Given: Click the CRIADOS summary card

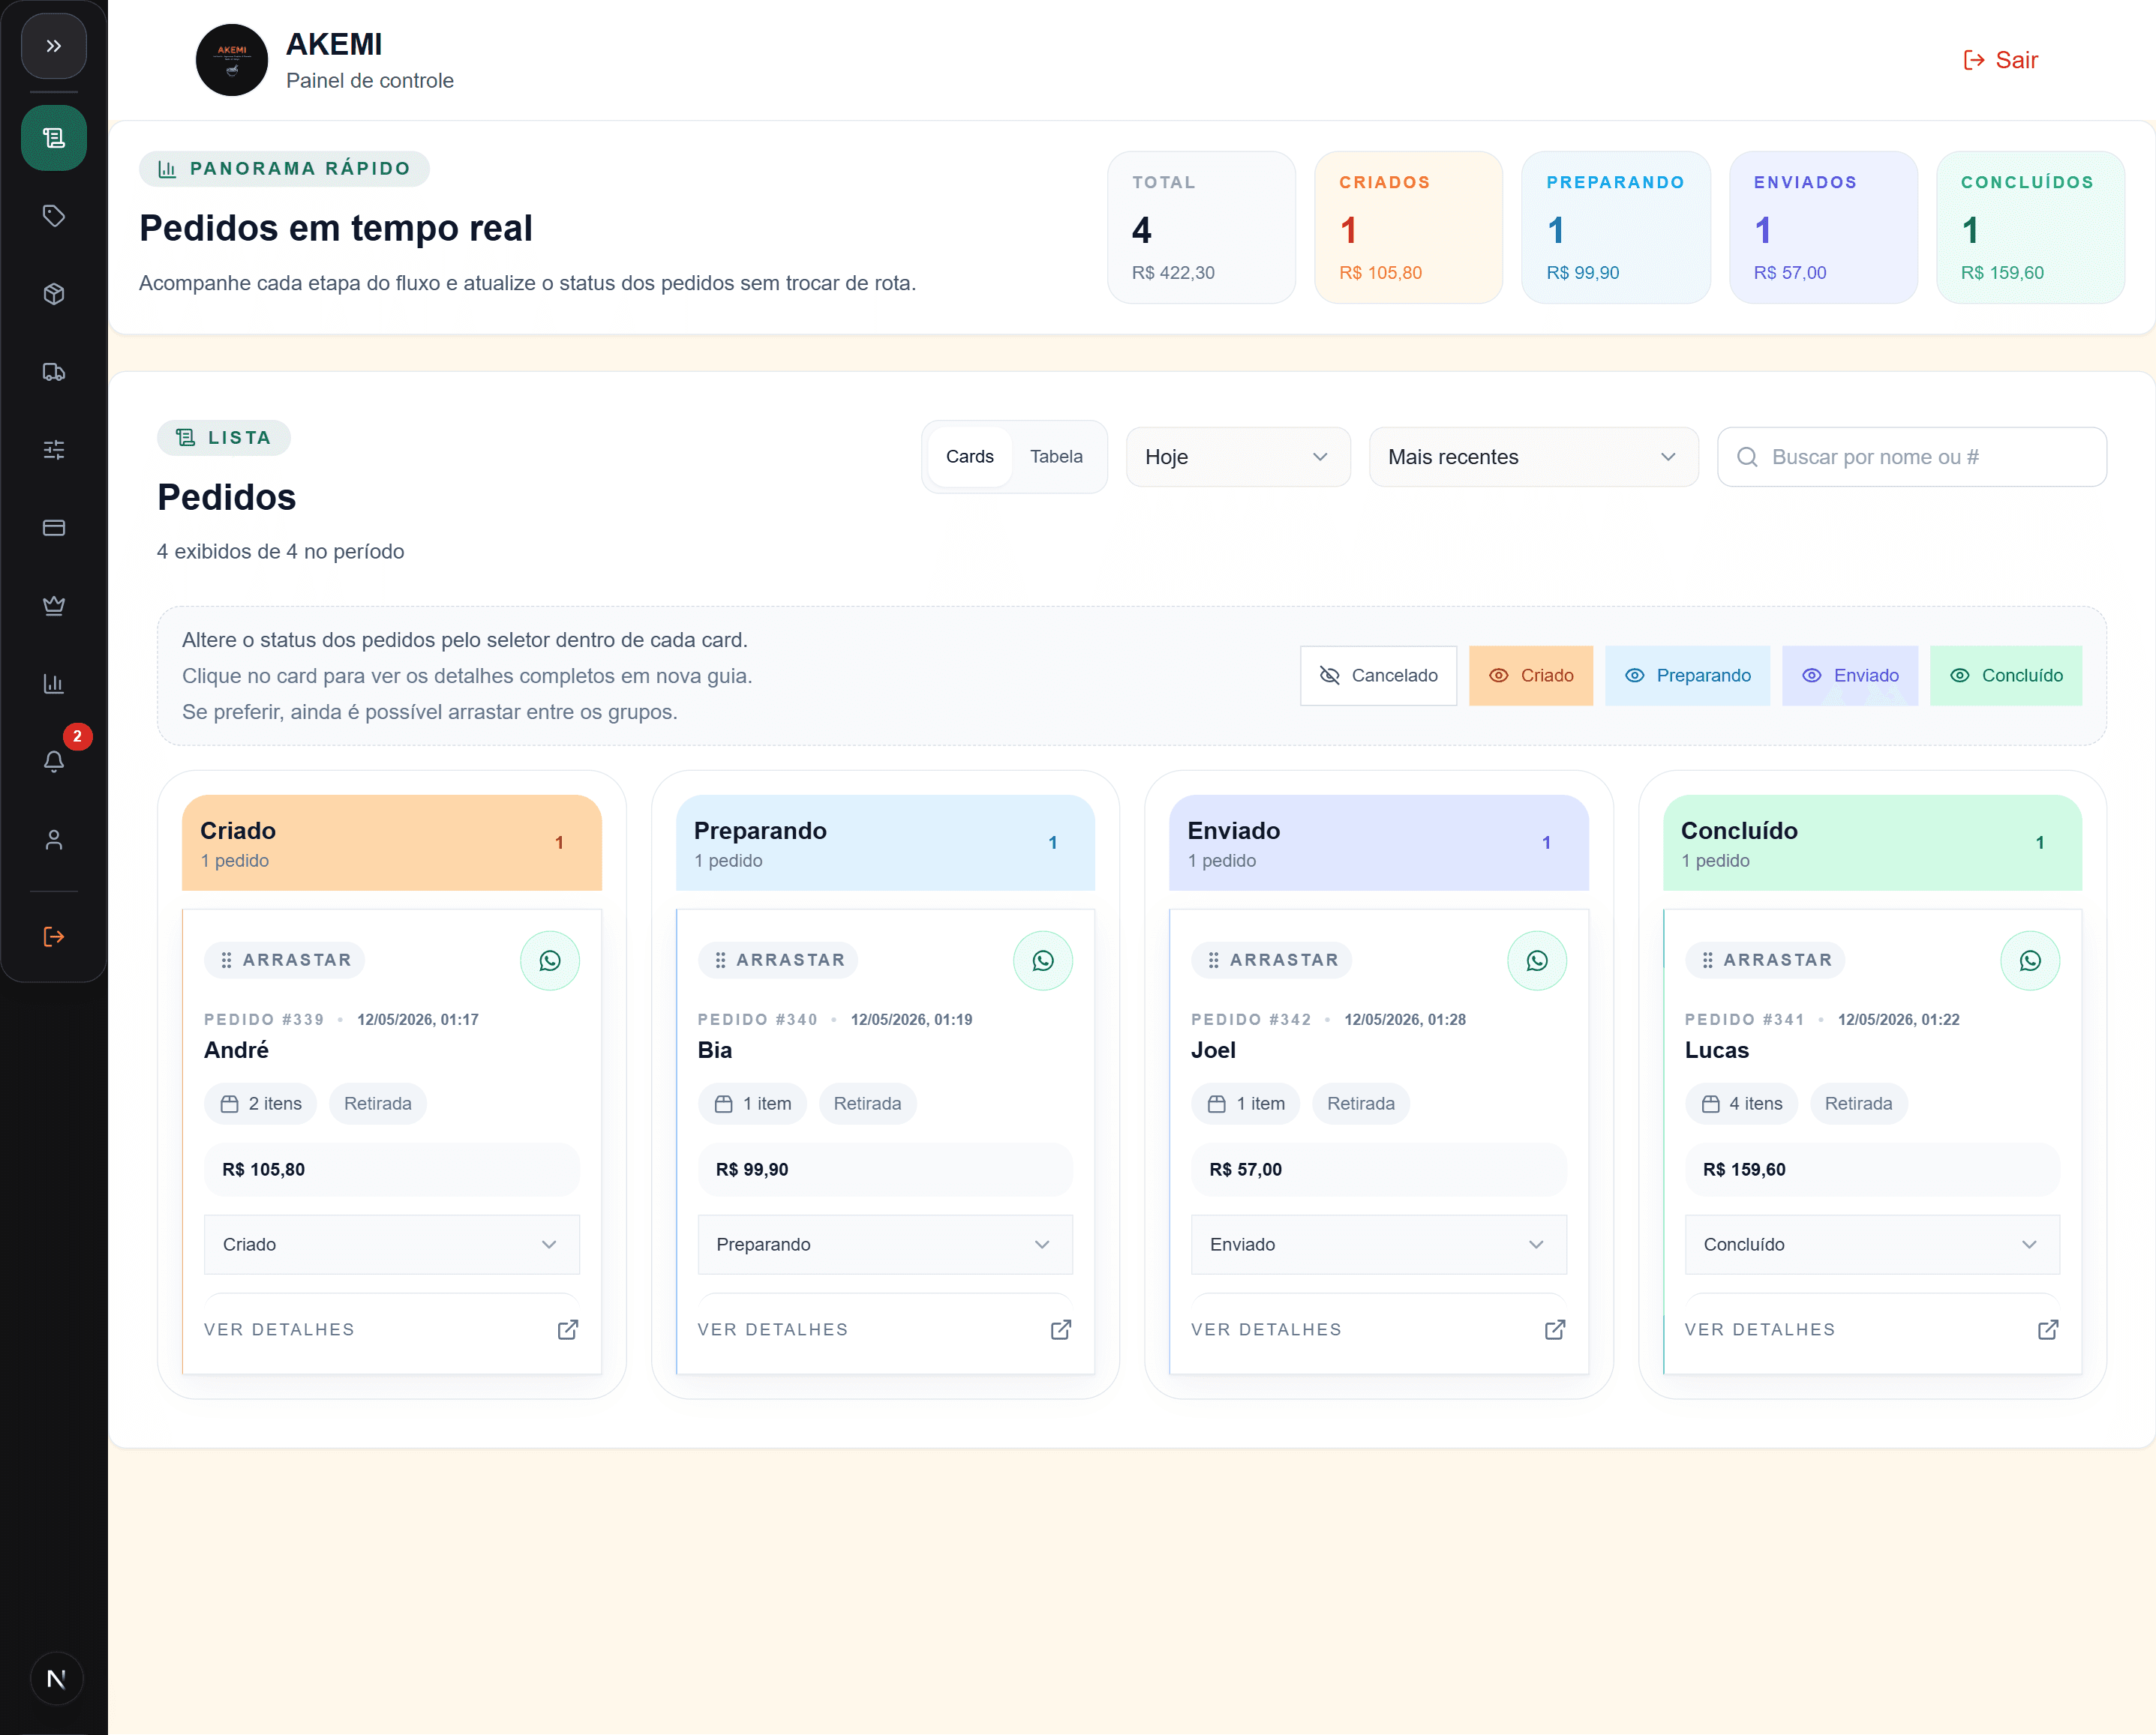Looking at the screenshot, I should [x=1408, y=227].
